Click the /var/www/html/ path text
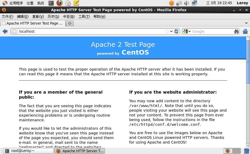The height and width of the screenshot is (154, 250). point(146,106)
